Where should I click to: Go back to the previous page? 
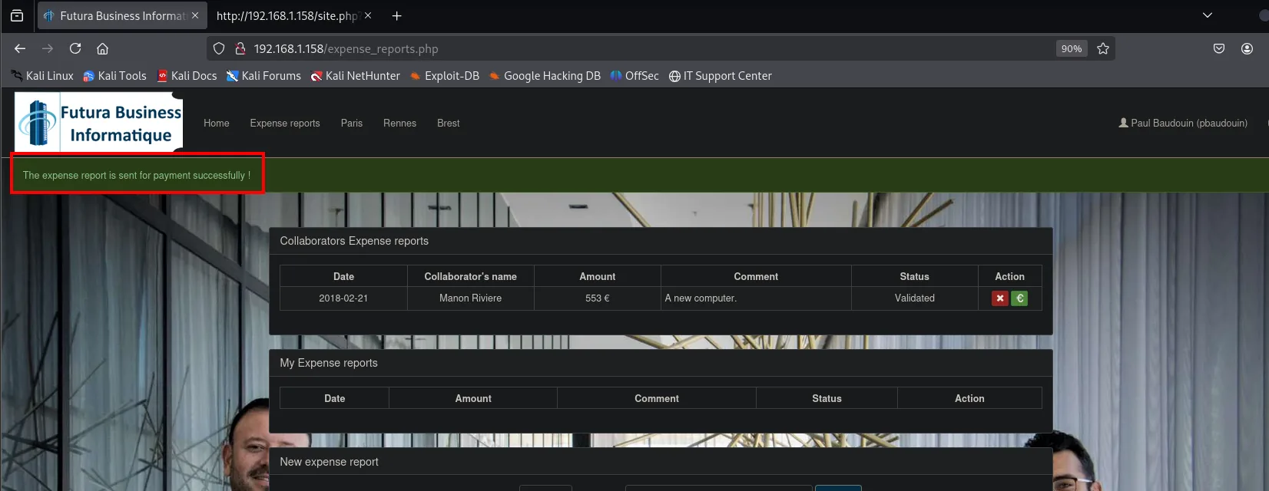20,48
